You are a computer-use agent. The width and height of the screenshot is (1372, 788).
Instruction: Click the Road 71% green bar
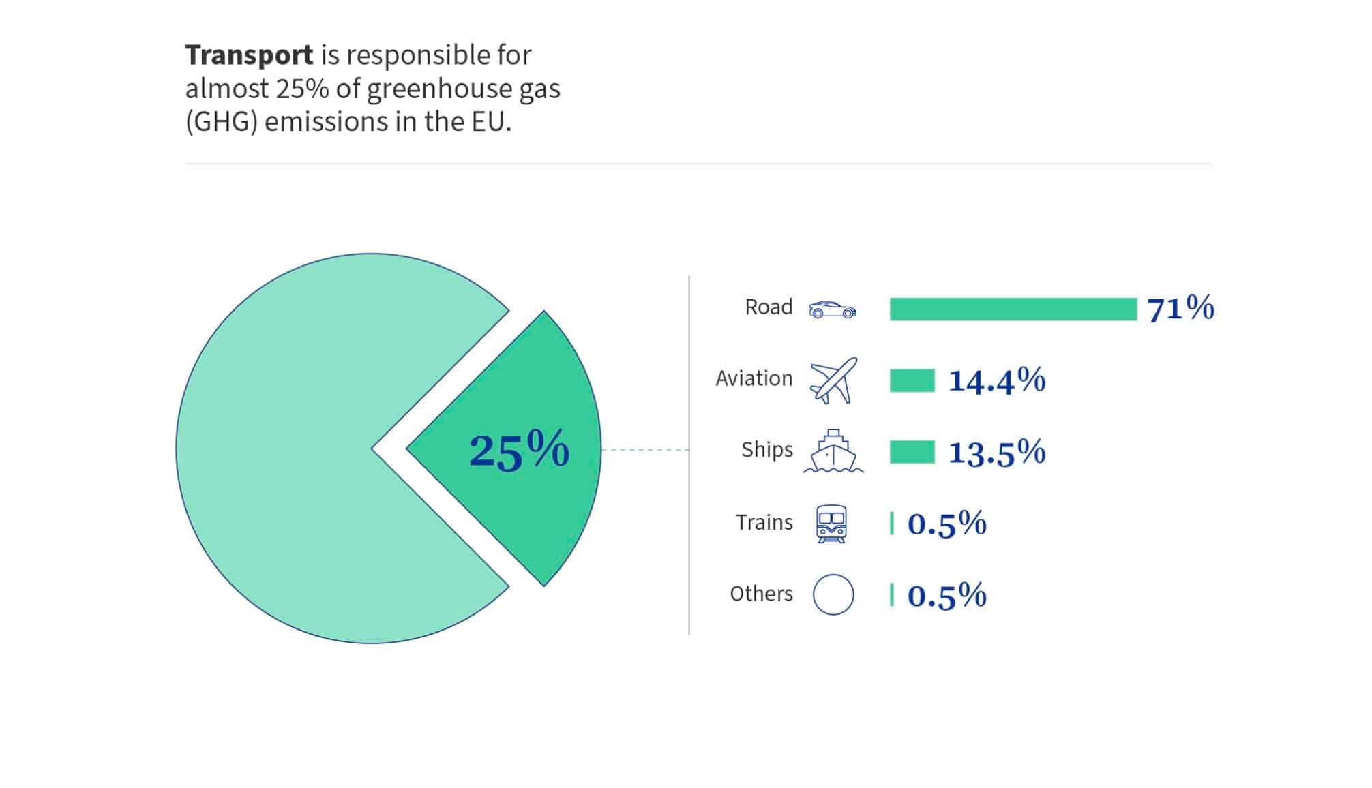click(1013, 309)
